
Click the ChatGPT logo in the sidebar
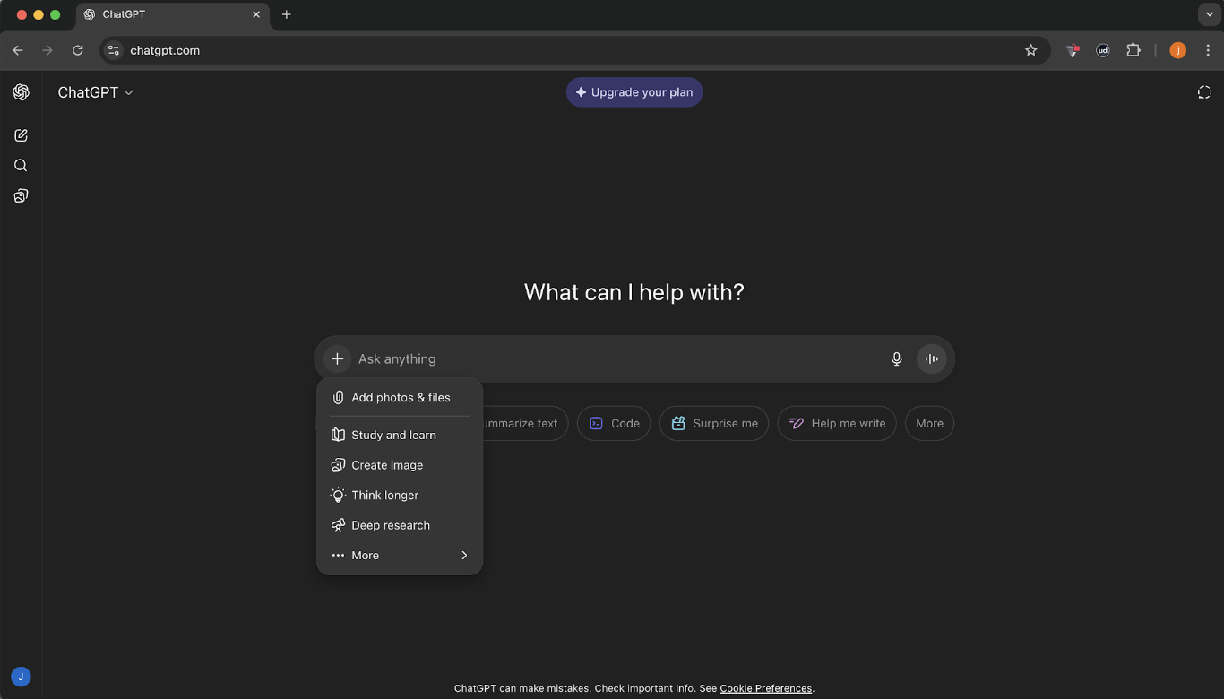click(x=21, y=92)
